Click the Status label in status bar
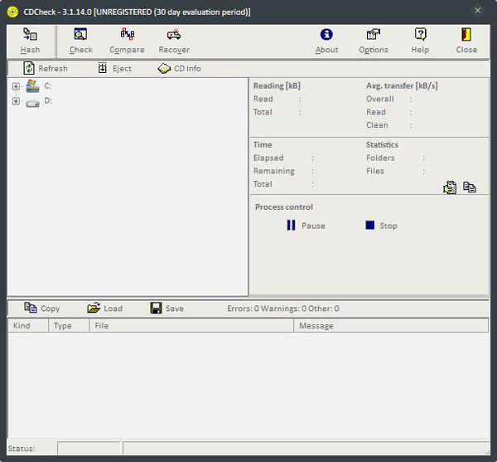 (x=22, y=449)
